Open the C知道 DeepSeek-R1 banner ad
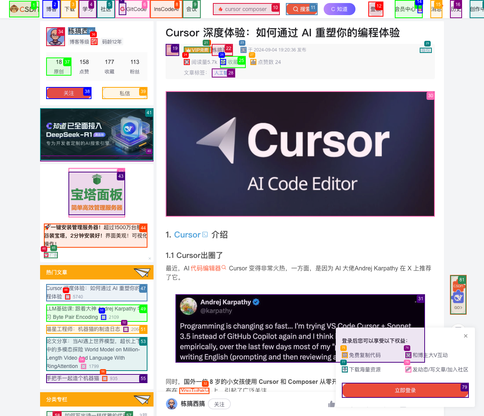This screenshot has width=484, height=416. click(97, 135)
